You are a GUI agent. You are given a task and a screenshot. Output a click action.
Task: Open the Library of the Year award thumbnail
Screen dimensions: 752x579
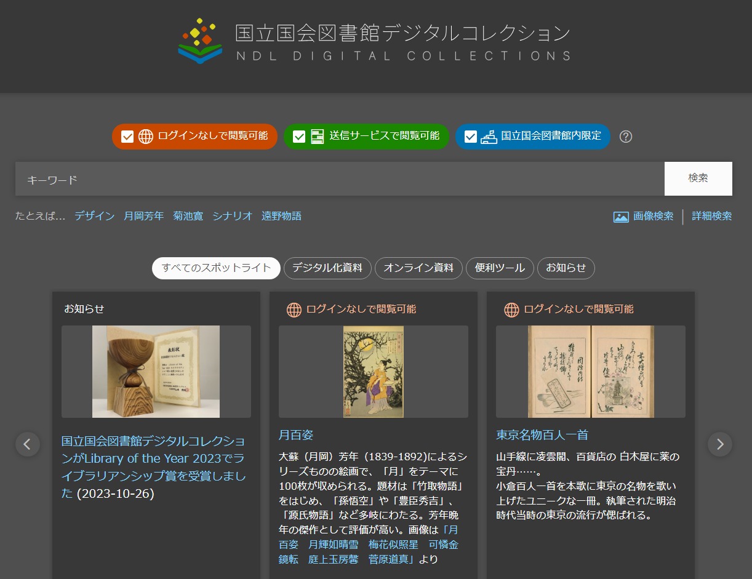coord(156,372)
